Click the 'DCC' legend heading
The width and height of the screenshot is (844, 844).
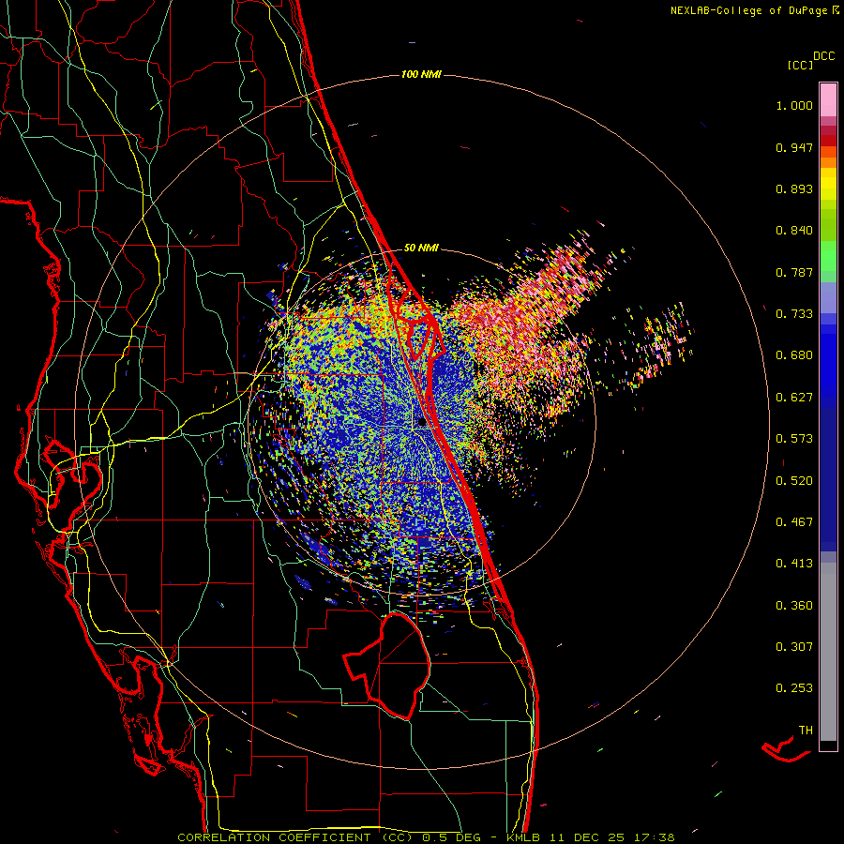pyautogui.click(x=823, y=56)
